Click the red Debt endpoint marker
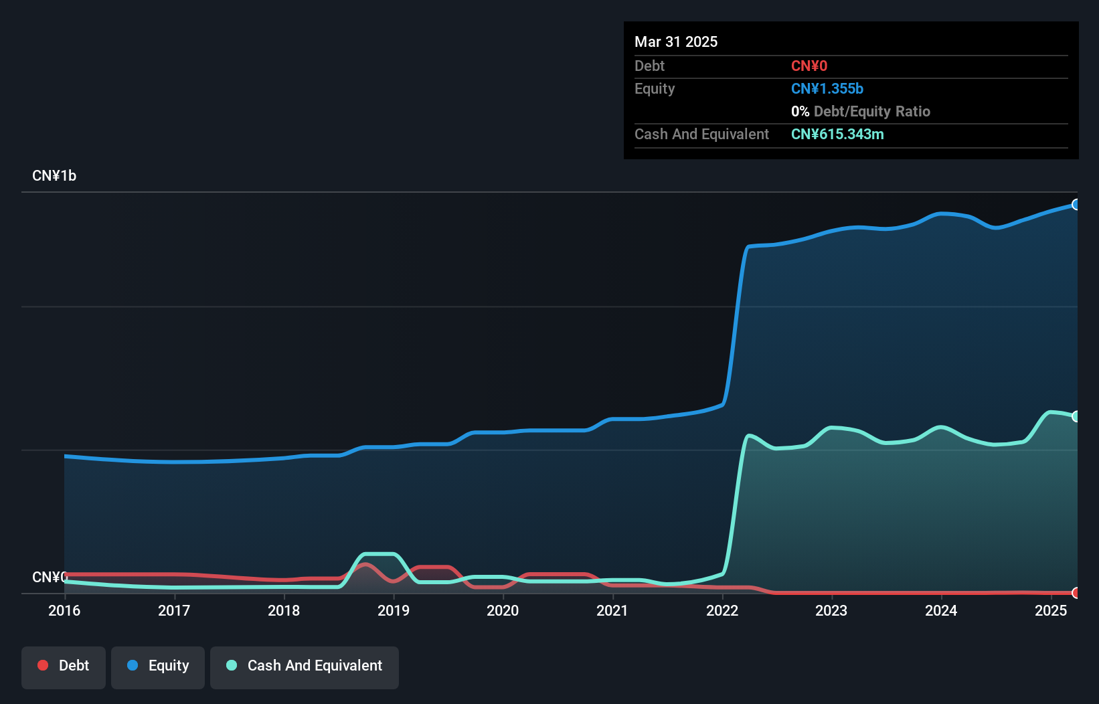This screenshot has height=704, width=1099. pos(1076,593)
